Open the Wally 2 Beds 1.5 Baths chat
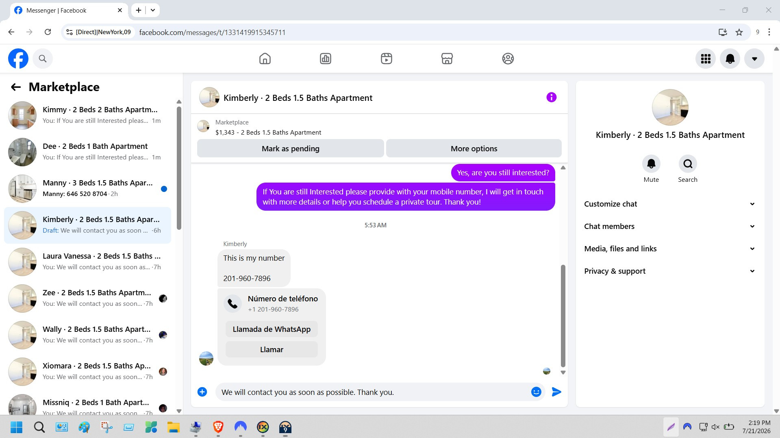 pos(87,335)
